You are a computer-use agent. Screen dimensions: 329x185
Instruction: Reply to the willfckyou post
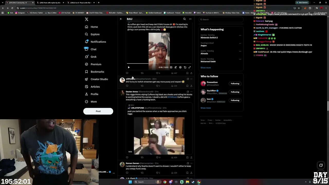coord(127,86)
